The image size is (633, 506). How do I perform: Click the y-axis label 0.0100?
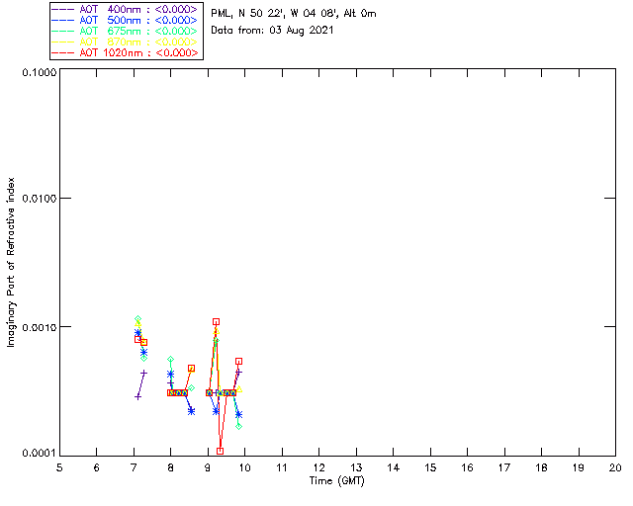39,199
